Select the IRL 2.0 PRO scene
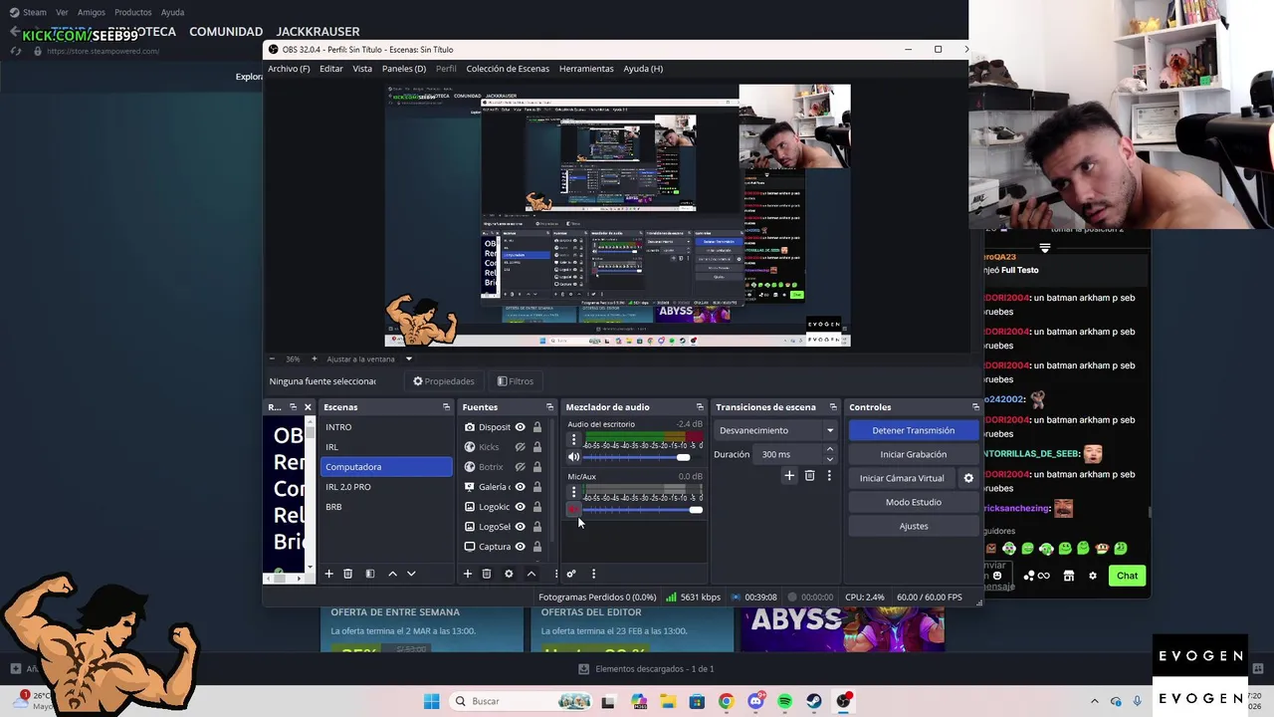The image size is (1274, 717). (387, 487)
